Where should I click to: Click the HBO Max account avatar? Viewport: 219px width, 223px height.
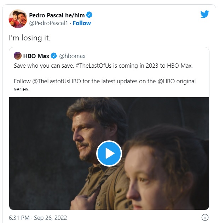(x=18, y=56)
